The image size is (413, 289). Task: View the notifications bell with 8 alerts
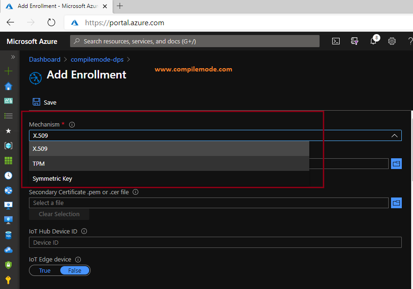pos(373,41)
